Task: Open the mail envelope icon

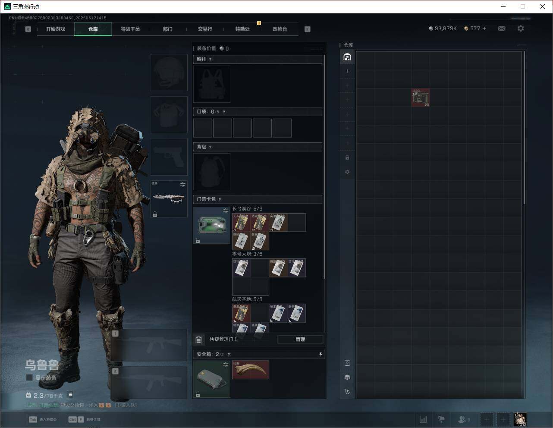Action: point(502,28)
